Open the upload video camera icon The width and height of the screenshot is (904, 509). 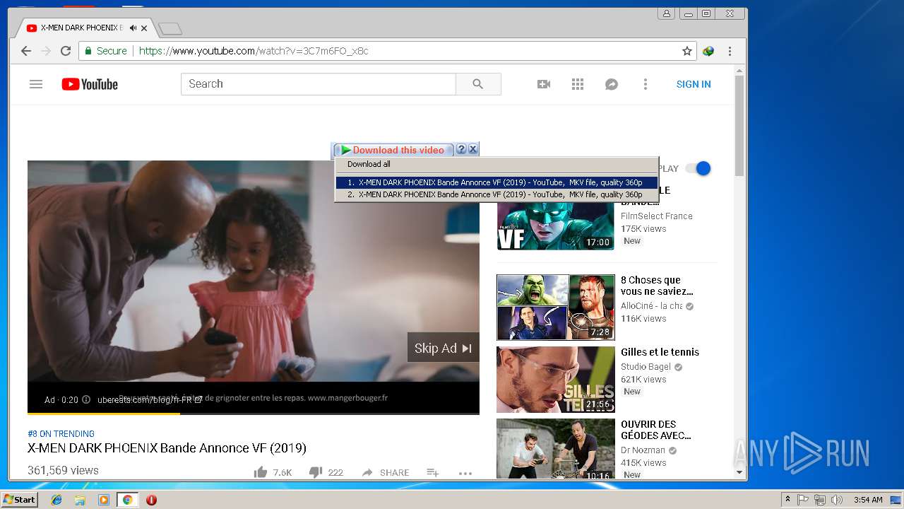544,84
